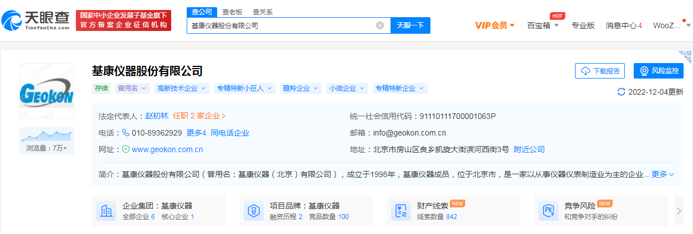This screenshot has height=234, width=693.
Task: Click the company title 基康仪器股份有限公司
Action: click(x=147, y=71)
